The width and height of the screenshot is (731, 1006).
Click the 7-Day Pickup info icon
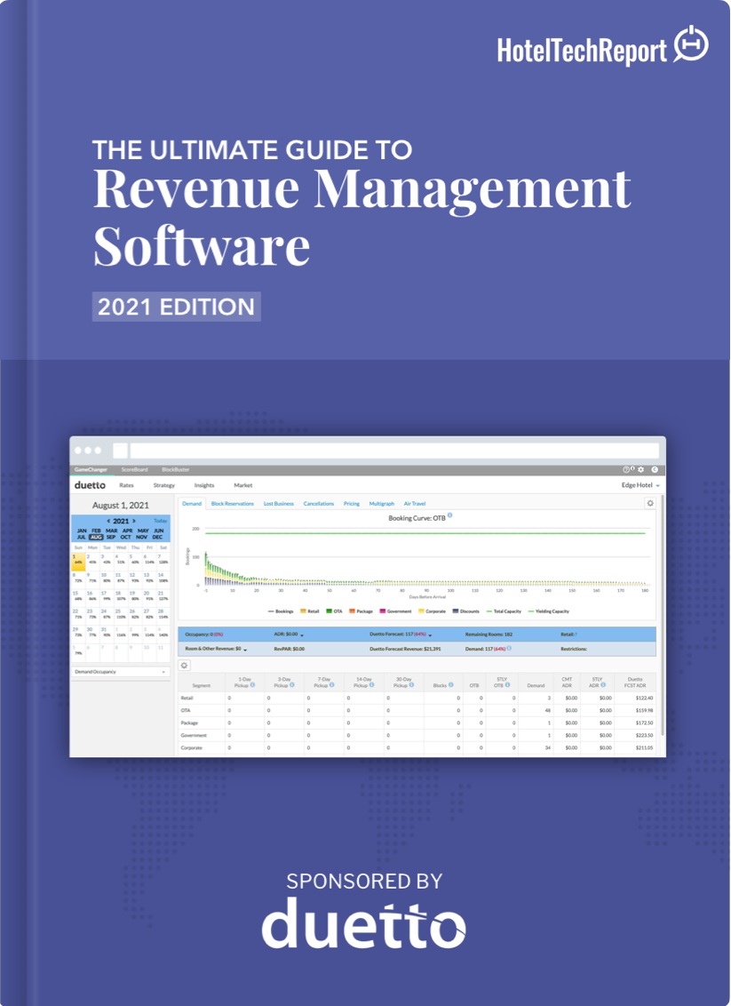click(x=331, y=684)
